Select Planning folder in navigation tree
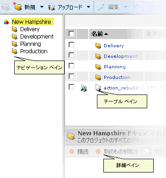This screenshot has height=178, width=166. coord(31,44)
